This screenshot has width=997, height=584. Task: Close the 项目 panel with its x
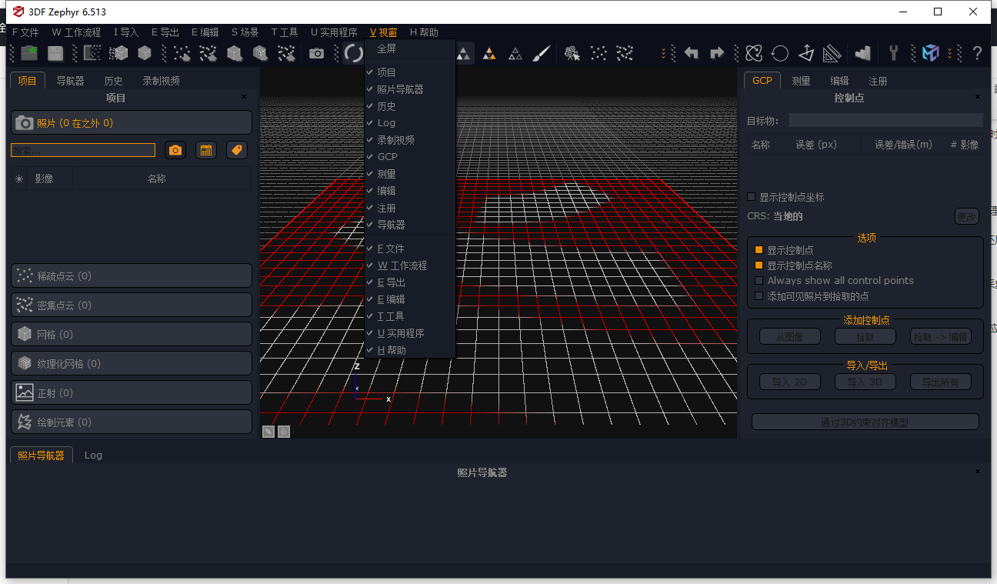[244, 97]
